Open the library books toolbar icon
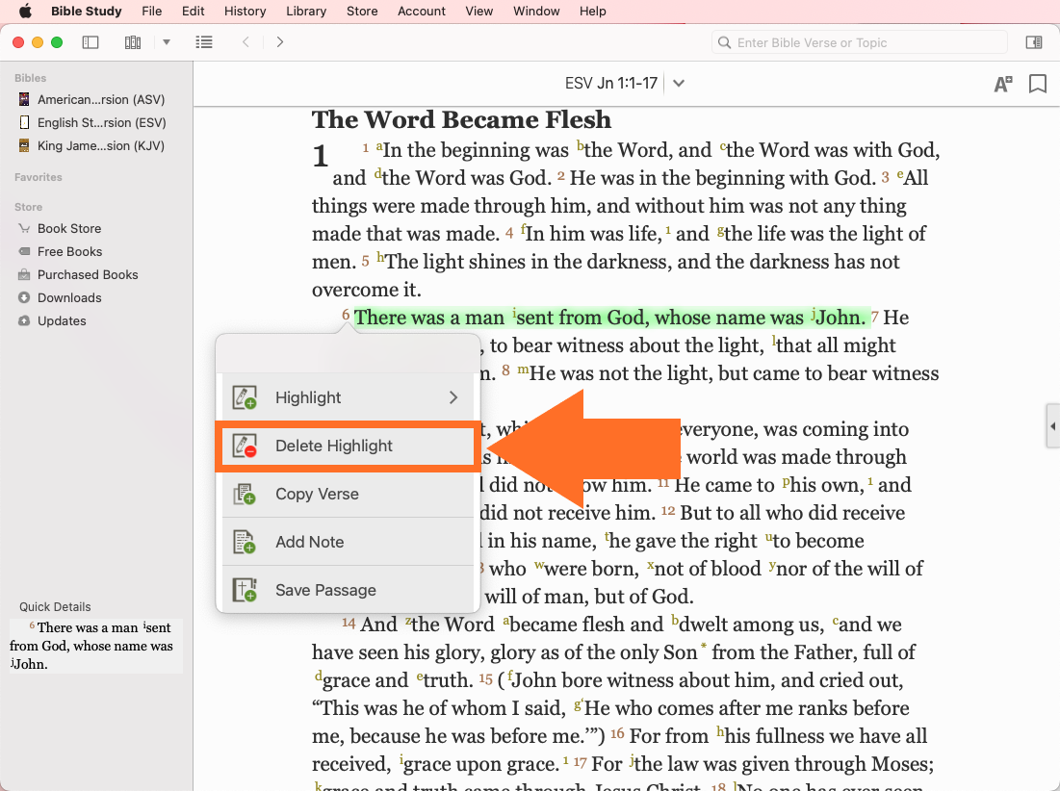The image size is (1060, 791). click(133, 42)
